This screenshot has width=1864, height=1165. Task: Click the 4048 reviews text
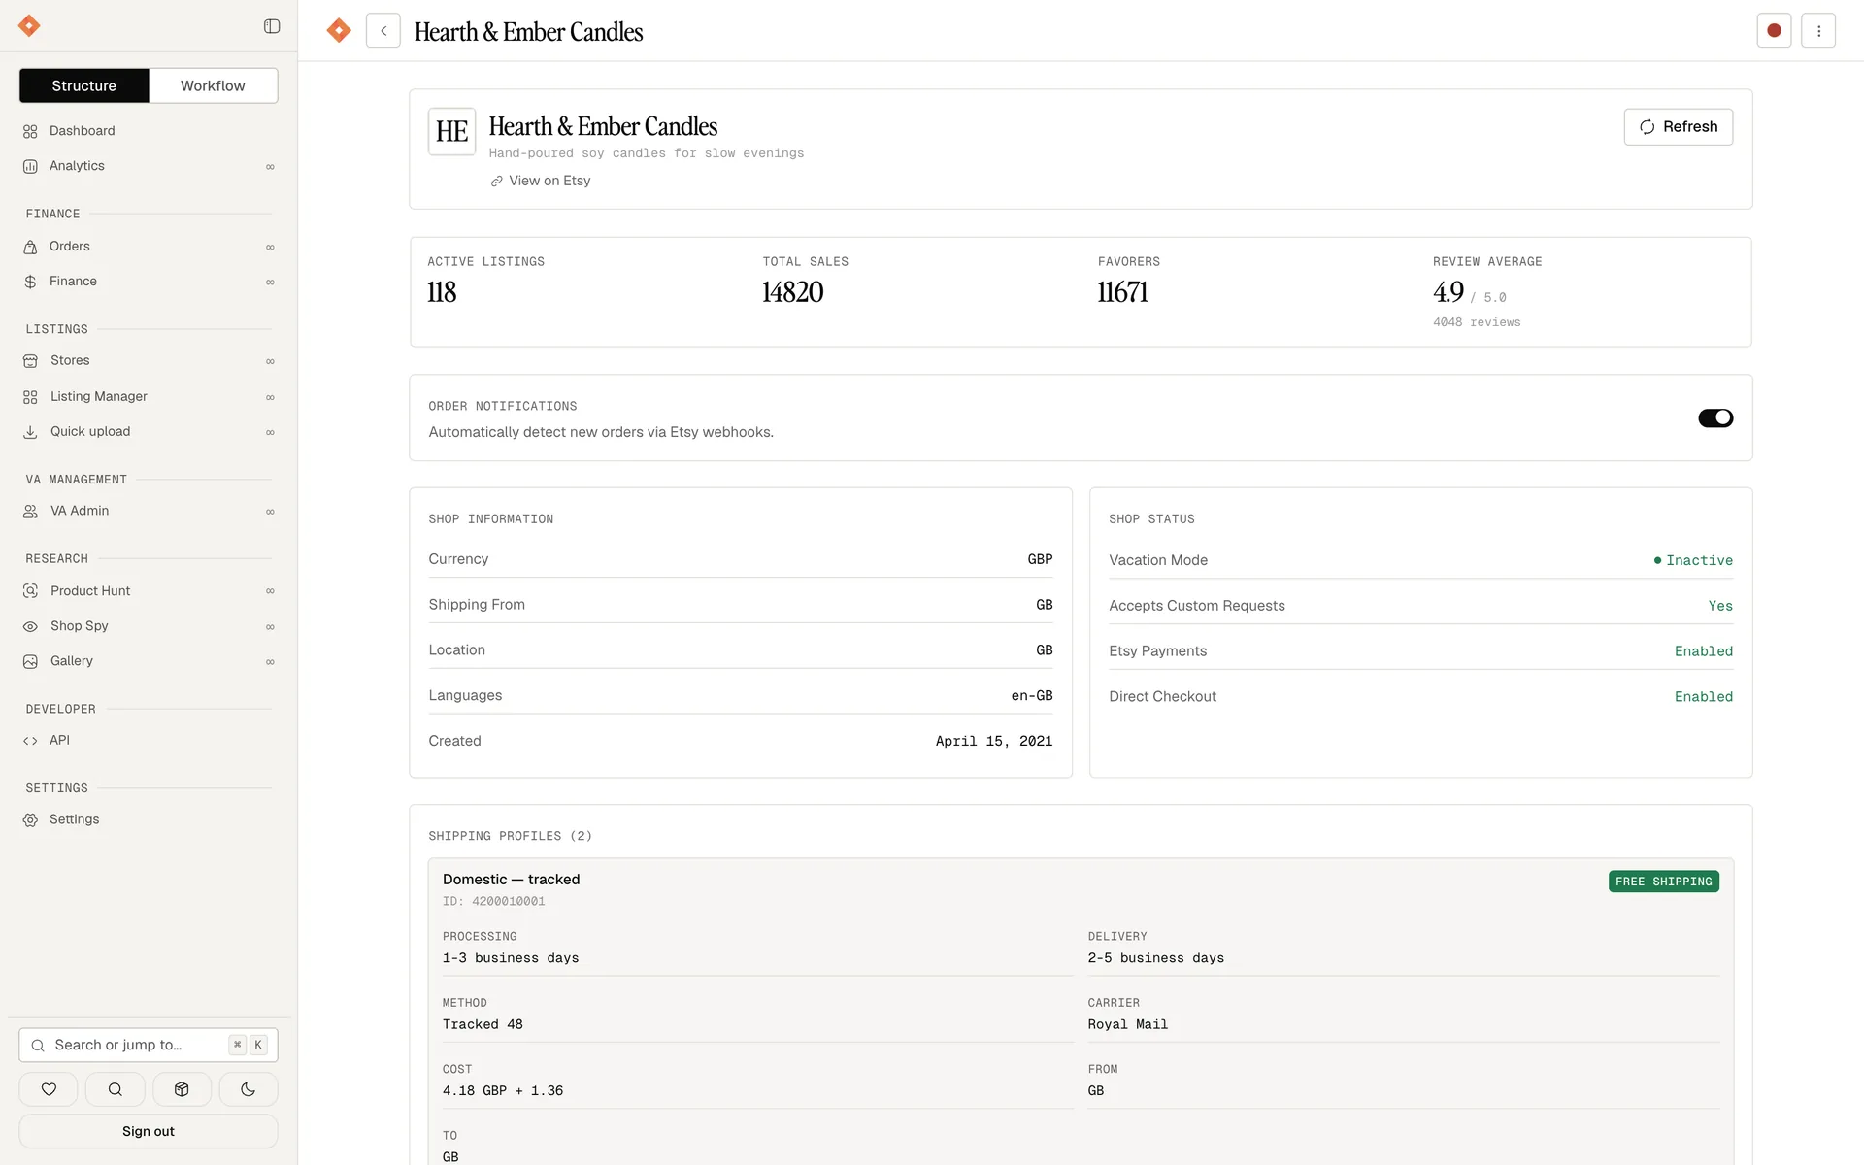[x=1477, y=322]
